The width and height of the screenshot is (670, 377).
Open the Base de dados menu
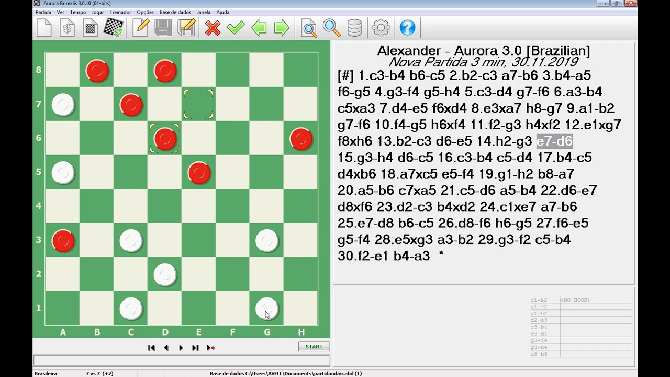(175, 12)
